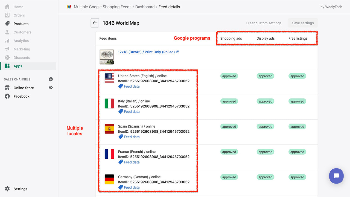Click the Save settings button
Image resolution: width=350 pixels, height=197 pixels.
(303, 23)
